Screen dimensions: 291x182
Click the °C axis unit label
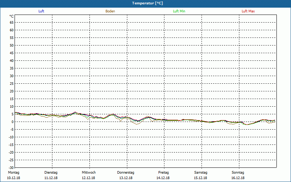point(12,16)
